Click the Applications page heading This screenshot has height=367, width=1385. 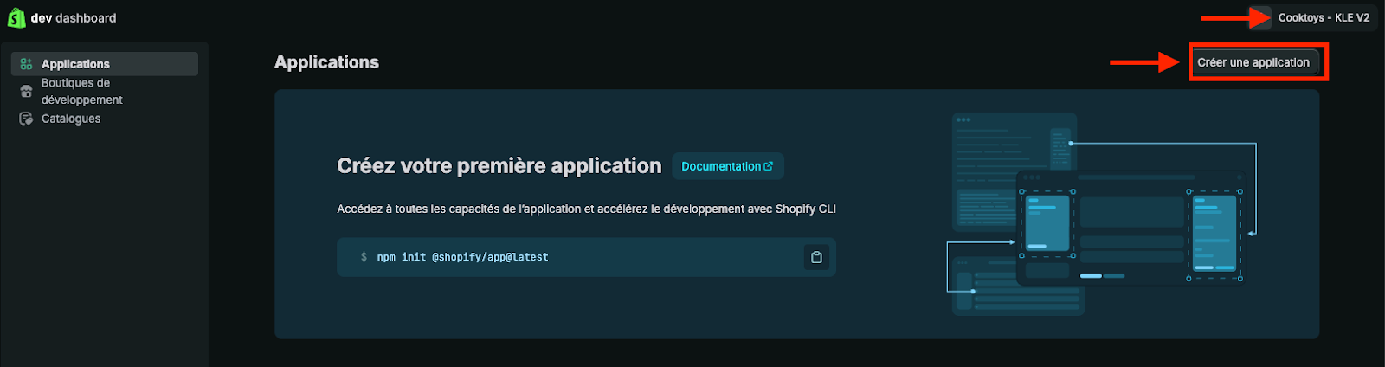click(x=326, y=62)
